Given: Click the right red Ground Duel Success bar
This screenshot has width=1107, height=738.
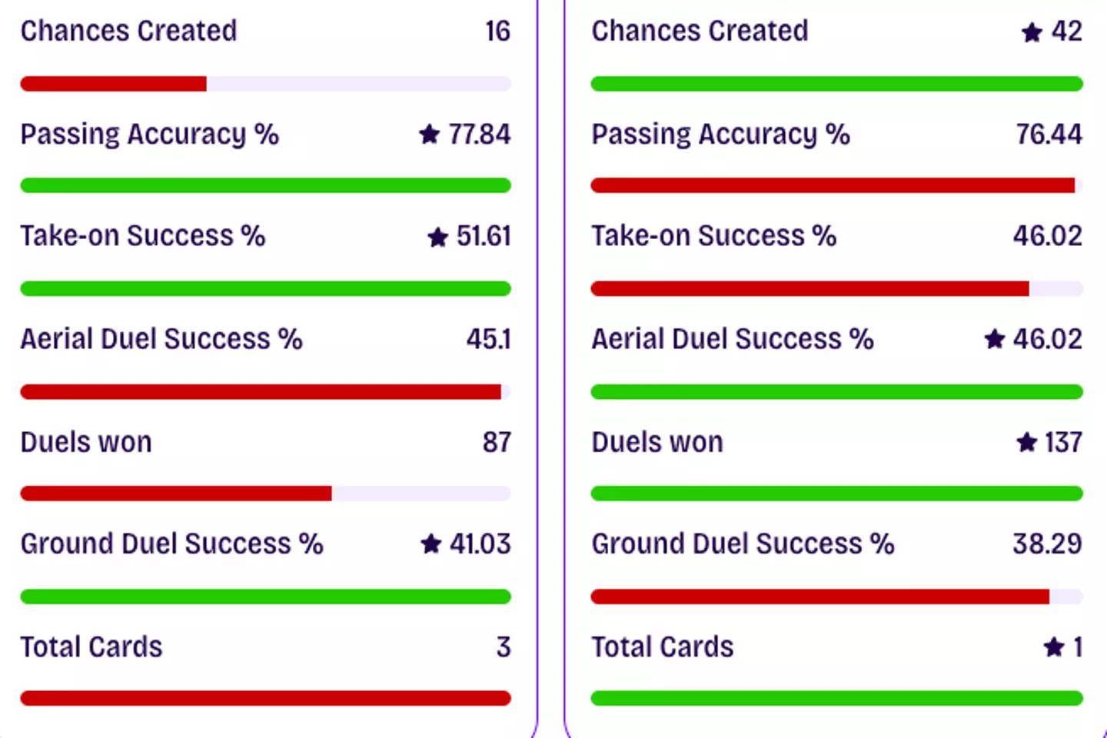Looking at the screenshot, I should 819,597.
